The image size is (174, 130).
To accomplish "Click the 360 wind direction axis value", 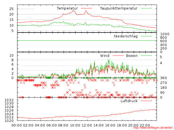I will tap(163, 78).
